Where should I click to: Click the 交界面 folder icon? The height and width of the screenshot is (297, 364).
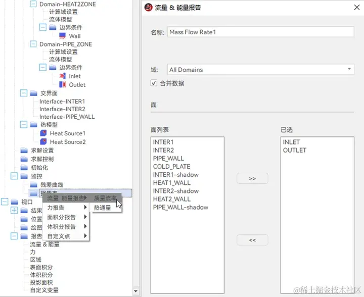(34, 93)
